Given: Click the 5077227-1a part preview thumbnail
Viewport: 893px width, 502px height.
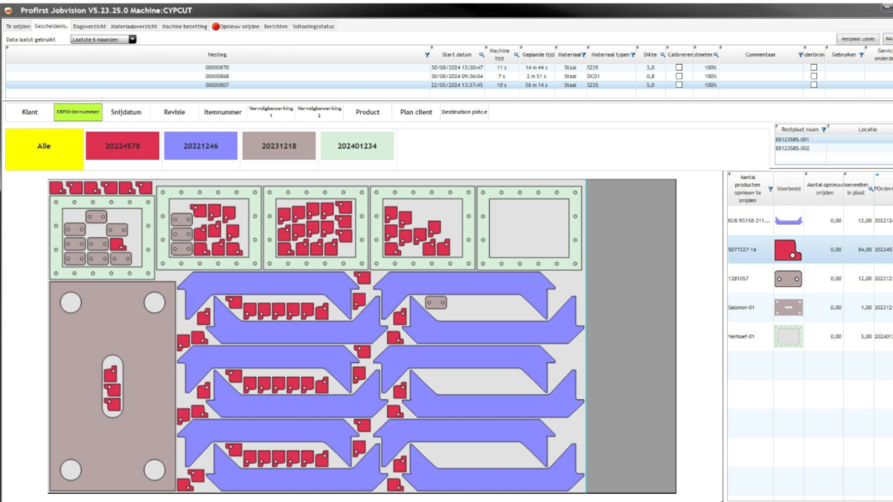Looking at the screenshot, I should [790, 250].
